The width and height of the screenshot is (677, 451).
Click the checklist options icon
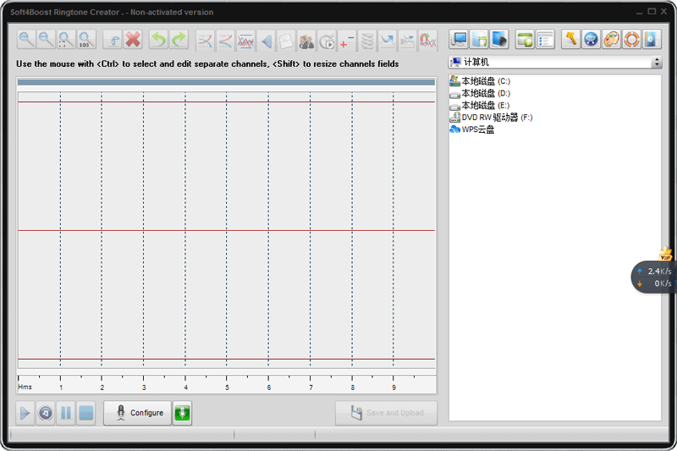tap(545, 40)
